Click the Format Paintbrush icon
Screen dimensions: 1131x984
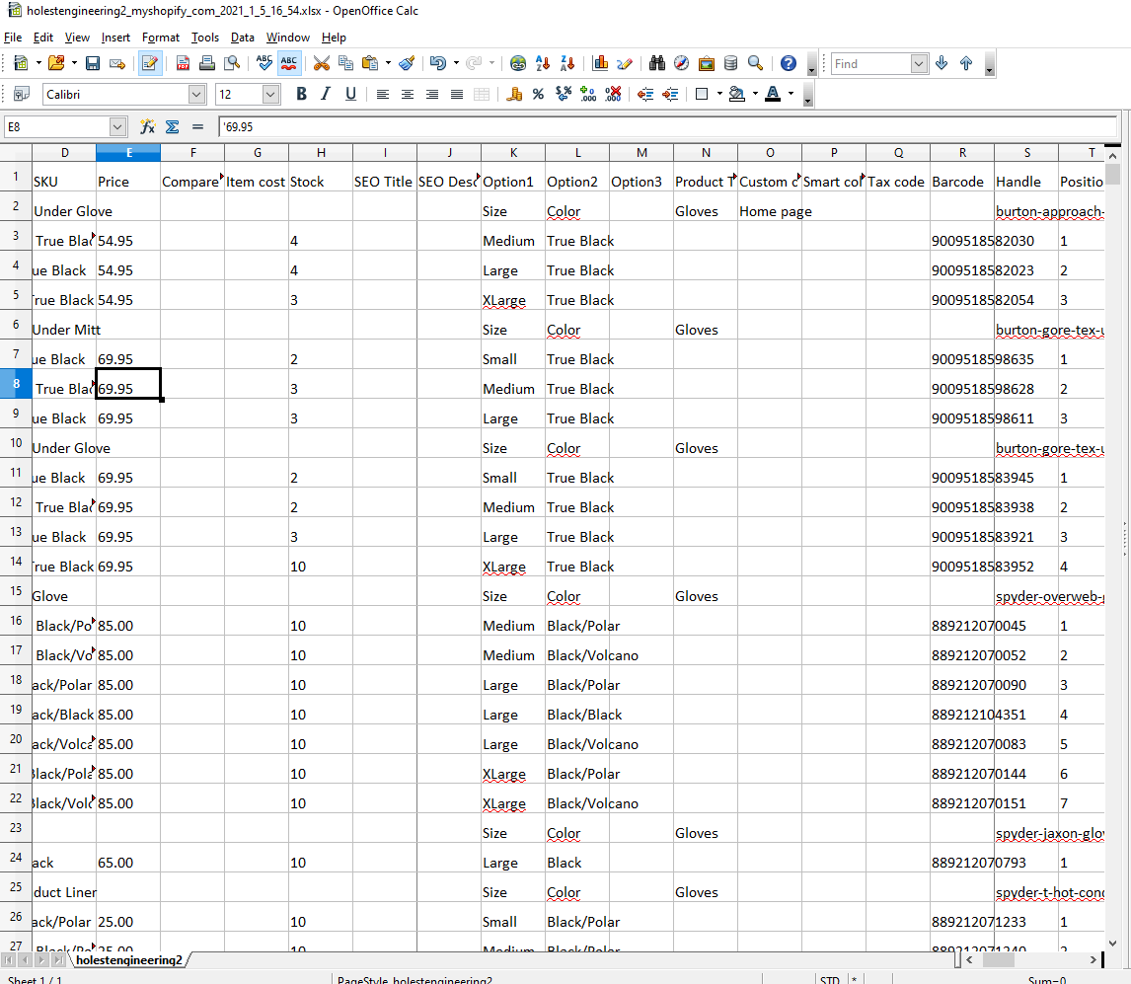pos(407,63)
